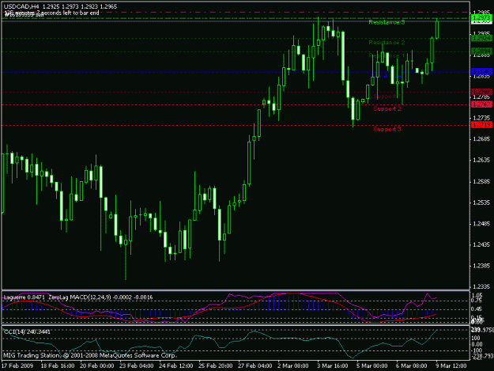Select the blue 'Pivot' line label
The height and width of the screenshot is (371, 494).
tap(387, 76)
